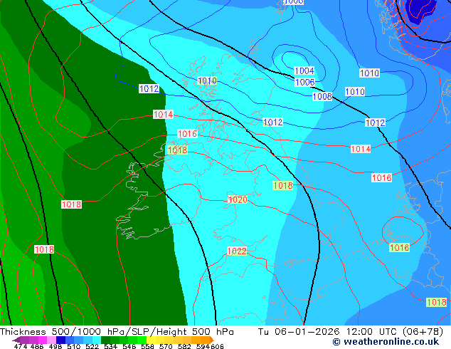Click the 1004 low pressure label

304,71
